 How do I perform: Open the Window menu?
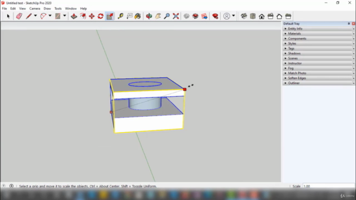tap(71, 9)
